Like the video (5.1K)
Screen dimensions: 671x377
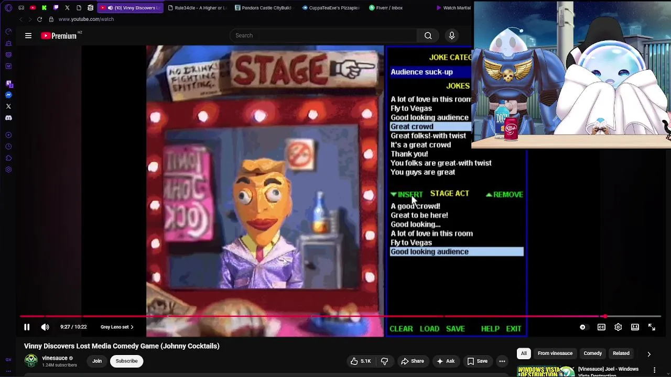click(x=361, y=361)
